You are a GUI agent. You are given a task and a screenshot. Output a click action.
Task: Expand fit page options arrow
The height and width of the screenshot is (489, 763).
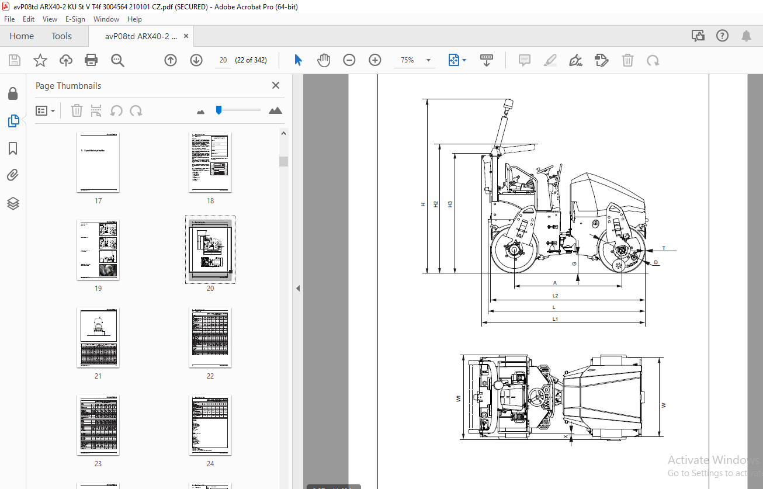[464, 60]
